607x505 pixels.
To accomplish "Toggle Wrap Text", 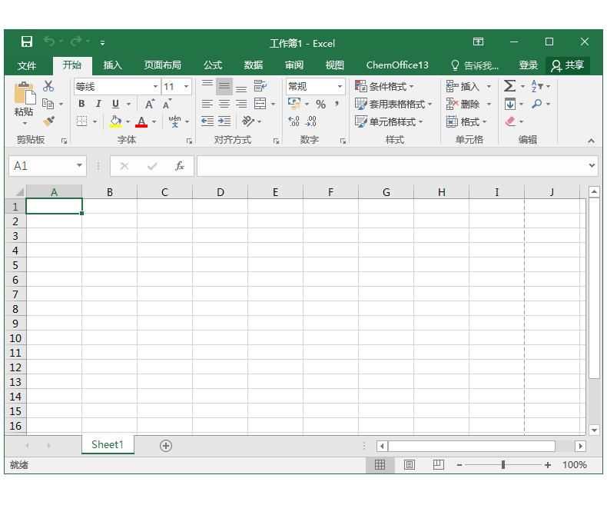I will [260, 86].
